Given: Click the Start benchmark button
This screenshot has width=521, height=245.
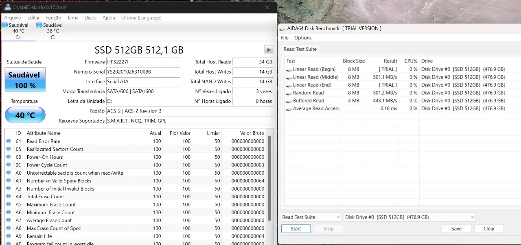Looking at the screenshot, I should 296,229.
